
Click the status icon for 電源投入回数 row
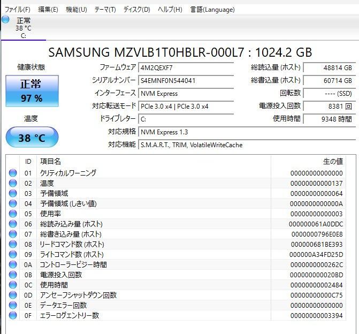coord(12,275)
